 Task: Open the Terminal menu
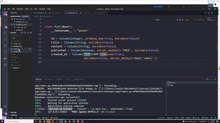point(42,9)
